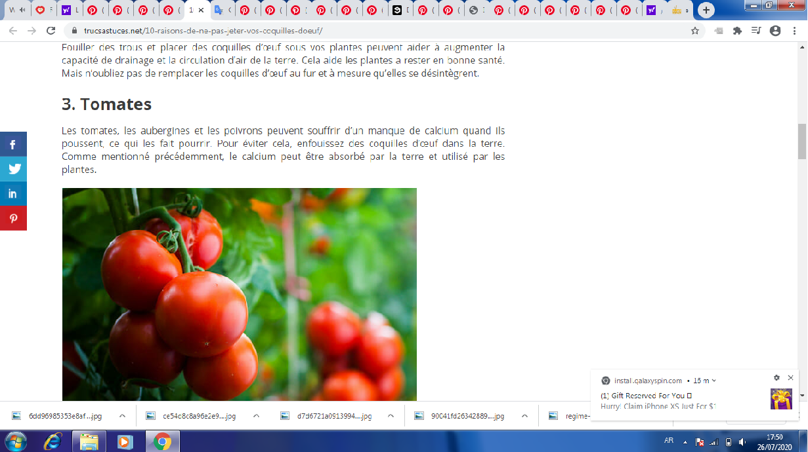Open the Chrome three-dot menu
The width and height of the screenshot is (808, 452).
[794, 31]
